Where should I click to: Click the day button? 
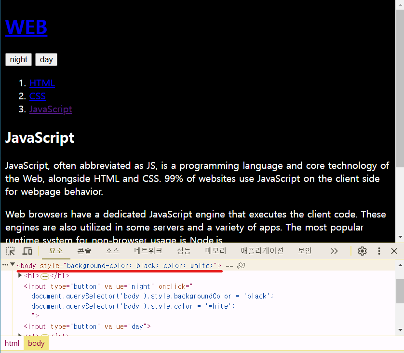coord(46,59)
